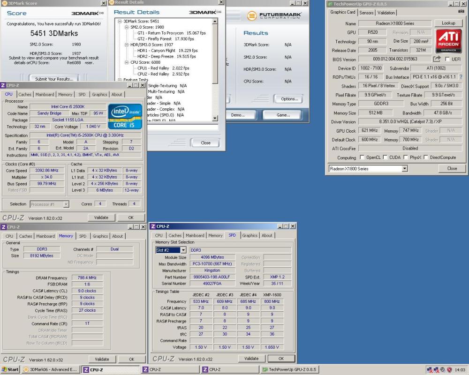This screenshot has width=469, height=375.
Task: Click the Intel Core i5 logo in CPU-Z
Action: [x=125, y=116]
